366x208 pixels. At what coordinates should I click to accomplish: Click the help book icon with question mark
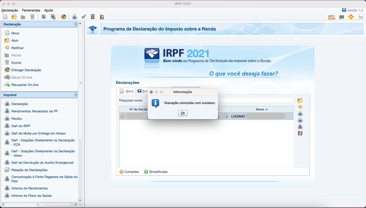[x=102, y=17]
